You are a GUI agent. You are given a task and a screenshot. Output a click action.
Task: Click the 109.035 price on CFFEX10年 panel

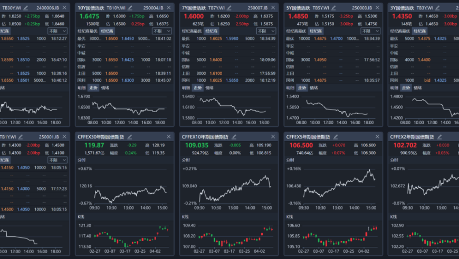pyautogui.click(x=196, y=145)
